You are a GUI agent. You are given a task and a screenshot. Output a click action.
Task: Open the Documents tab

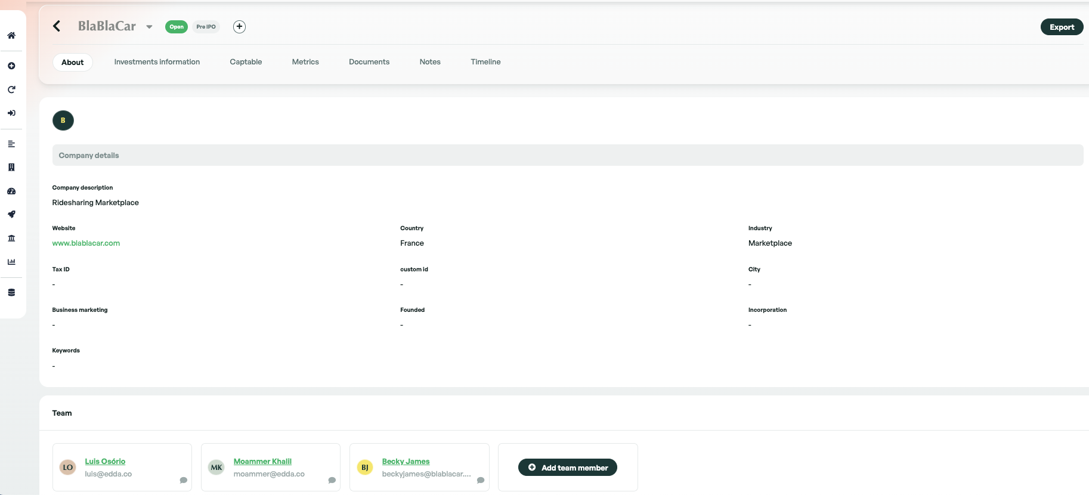[x=369, y=62]
